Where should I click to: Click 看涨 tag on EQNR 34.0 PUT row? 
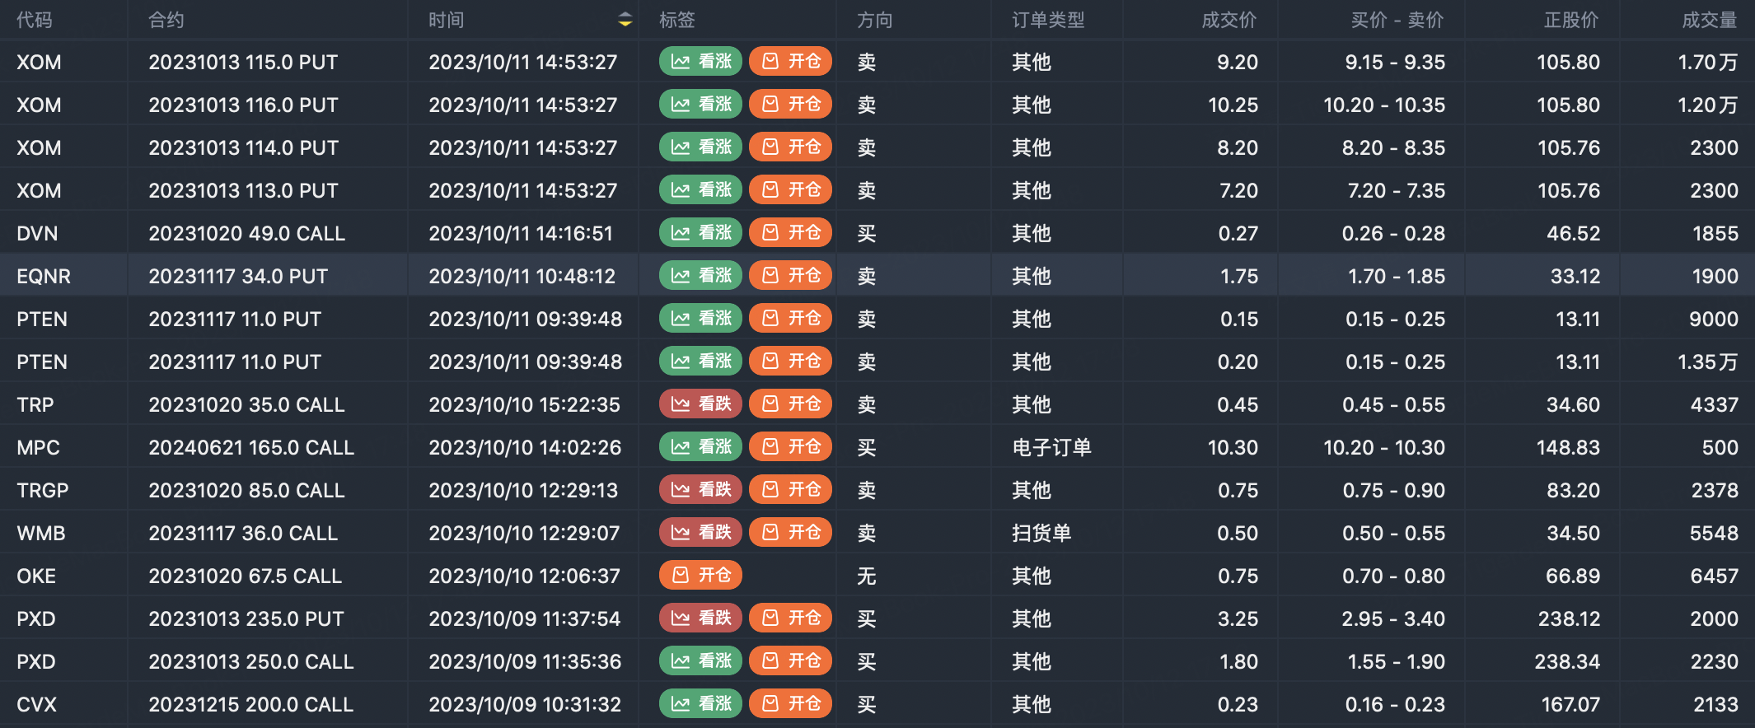coord(701,275)
